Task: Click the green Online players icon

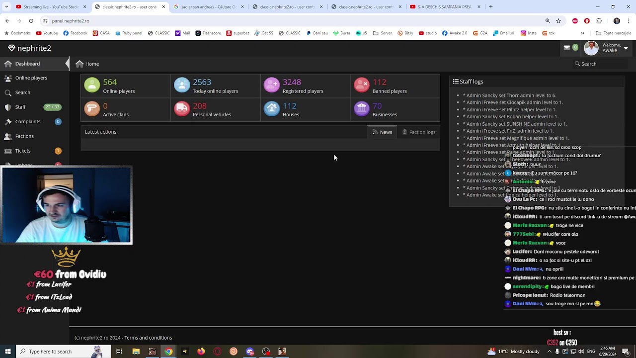Action: tap(92, 85)
